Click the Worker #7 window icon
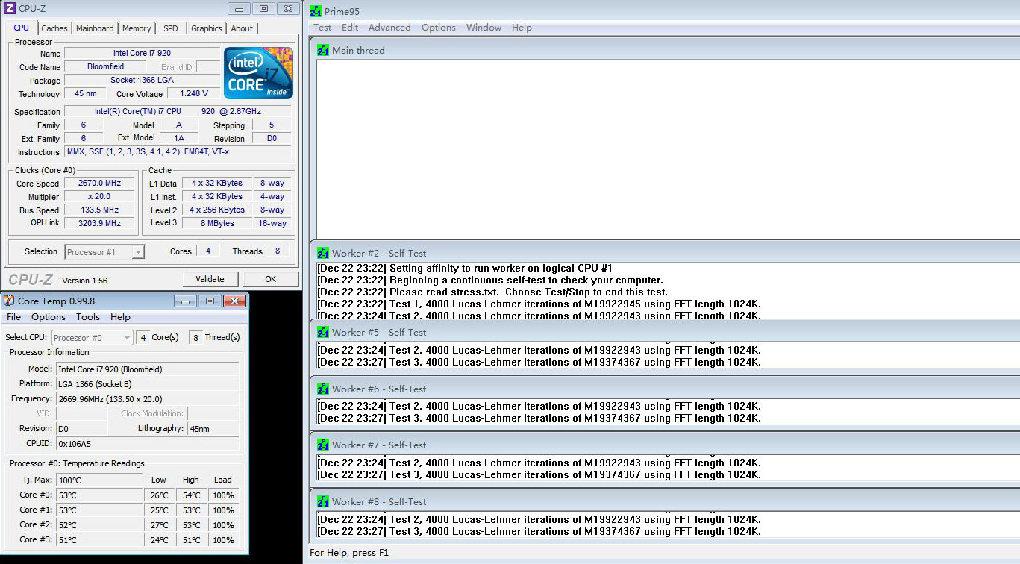1020x564 pixels. (x=323, y=445)
